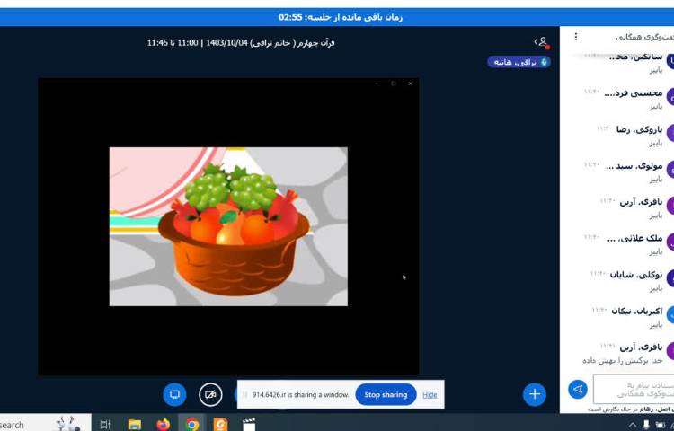Click the microphone icon in system tray

click(x=645, y=425)
